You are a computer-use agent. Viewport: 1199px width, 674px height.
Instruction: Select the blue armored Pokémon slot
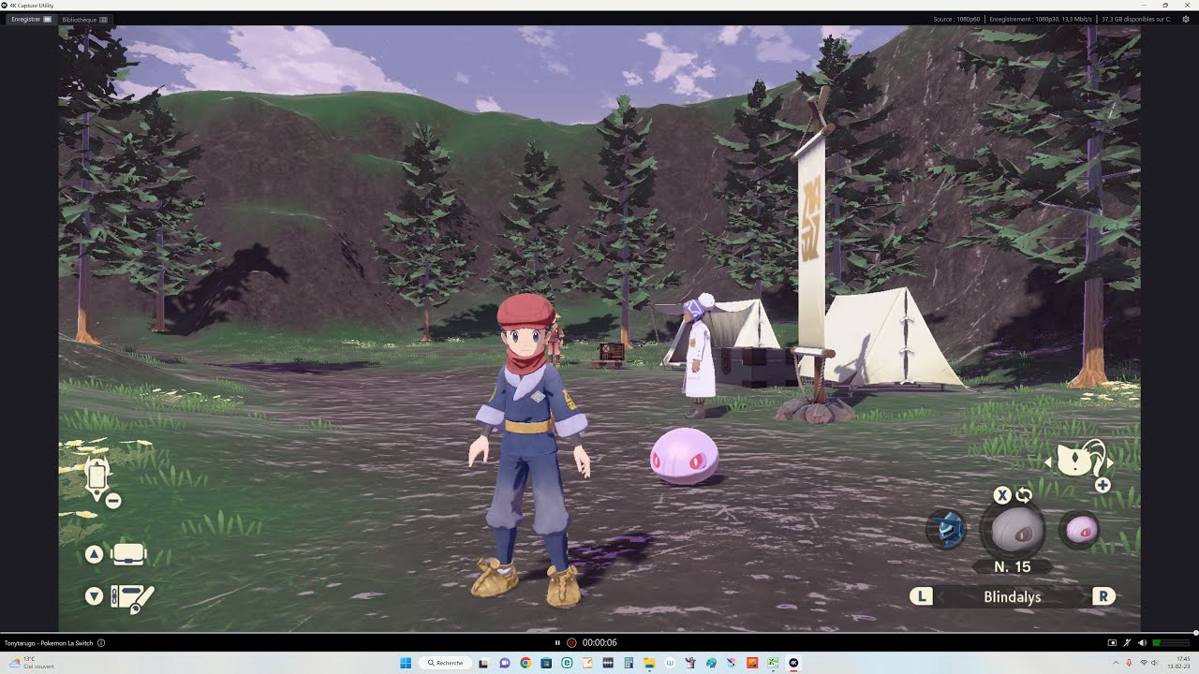pos(947,530)
